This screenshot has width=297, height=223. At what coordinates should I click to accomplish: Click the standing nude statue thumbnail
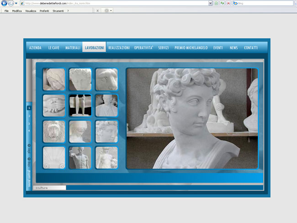(x=106, y=158)
